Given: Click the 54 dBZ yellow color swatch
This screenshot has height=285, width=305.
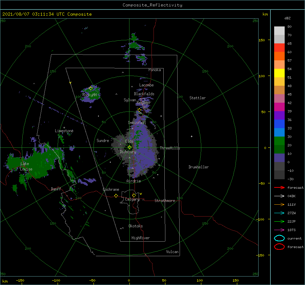Looking at the screenshot, I should click(279, 73).
